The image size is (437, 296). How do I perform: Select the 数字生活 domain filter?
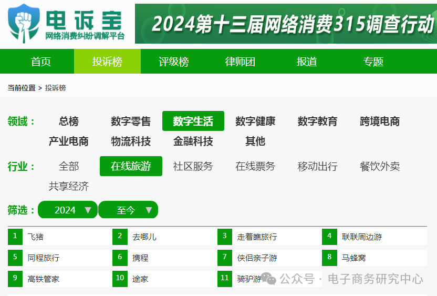click(x=193, y=121)
